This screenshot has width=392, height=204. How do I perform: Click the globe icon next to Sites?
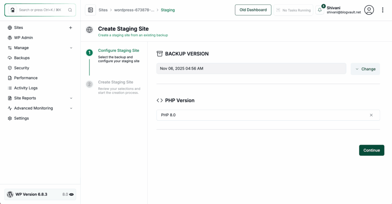tap(10, 28)
